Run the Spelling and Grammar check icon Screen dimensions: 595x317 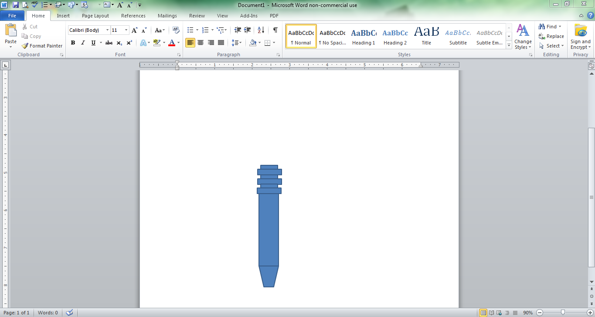click(35, 5)
